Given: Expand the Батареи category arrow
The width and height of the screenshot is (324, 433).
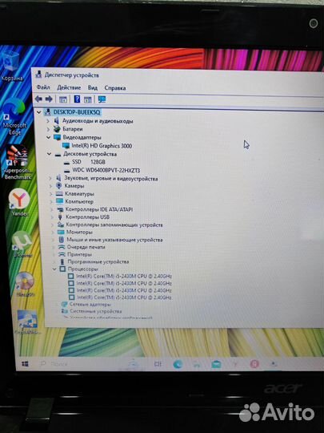Looking at the screenshot, I should point(48,129).
